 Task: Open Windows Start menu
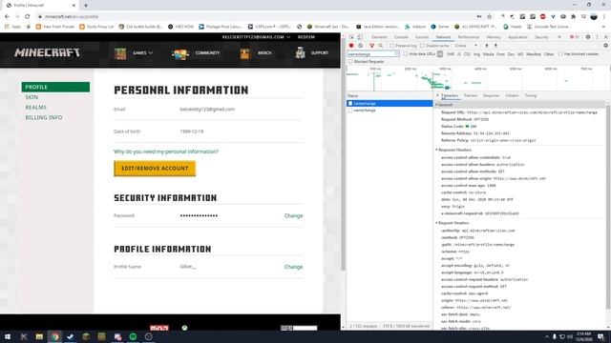pos(8,336)
